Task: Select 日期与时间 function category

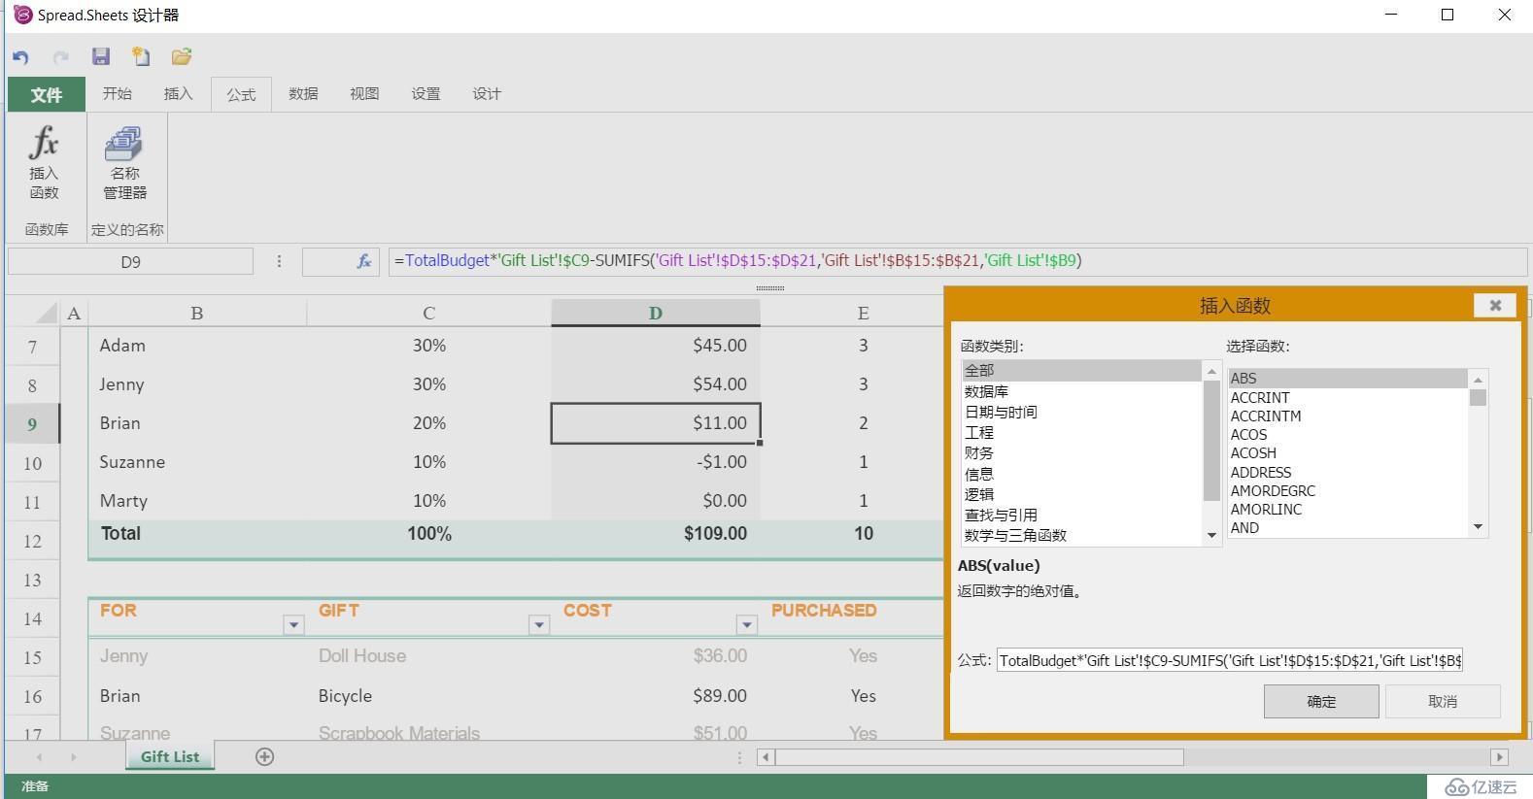Action: tap(1081, 412)
